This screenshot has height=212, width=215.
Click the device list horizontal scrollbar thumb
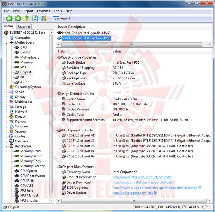click(x=132, y=44)
